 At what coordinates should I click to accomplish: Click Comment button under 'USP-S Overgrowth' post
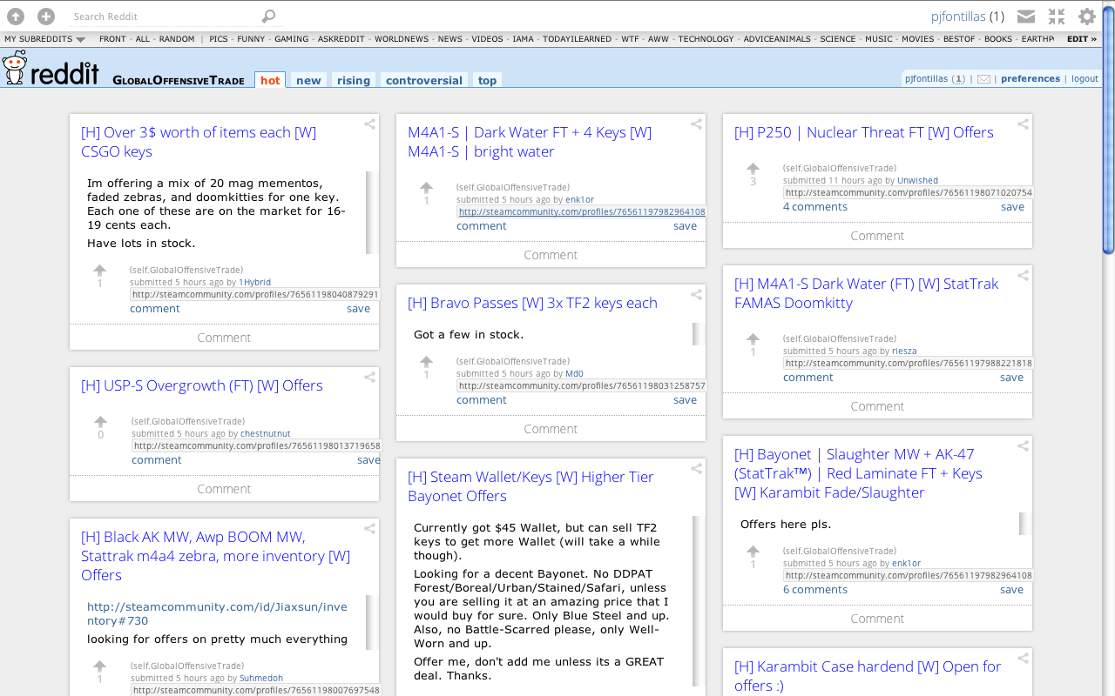(224, 489)
